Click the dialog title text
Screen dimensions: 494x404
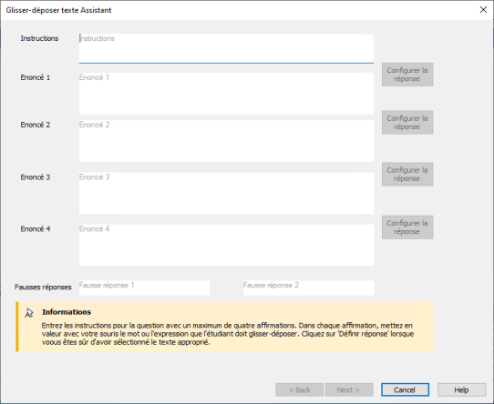[58, 10]
